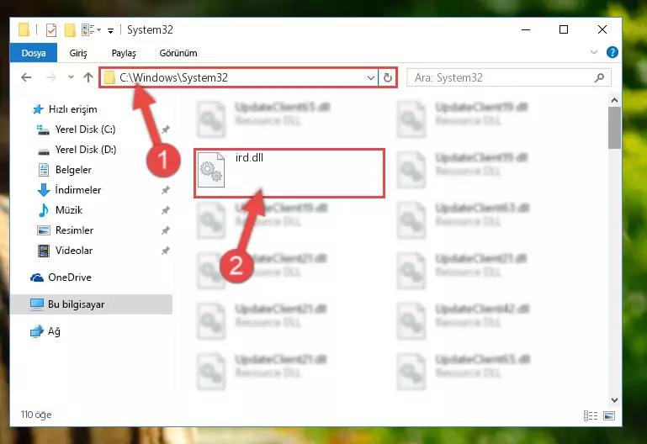Switch to details view layout icon
Image resolution: width=647 pixels, height=444 pixels.
click(x=591, y=415)
